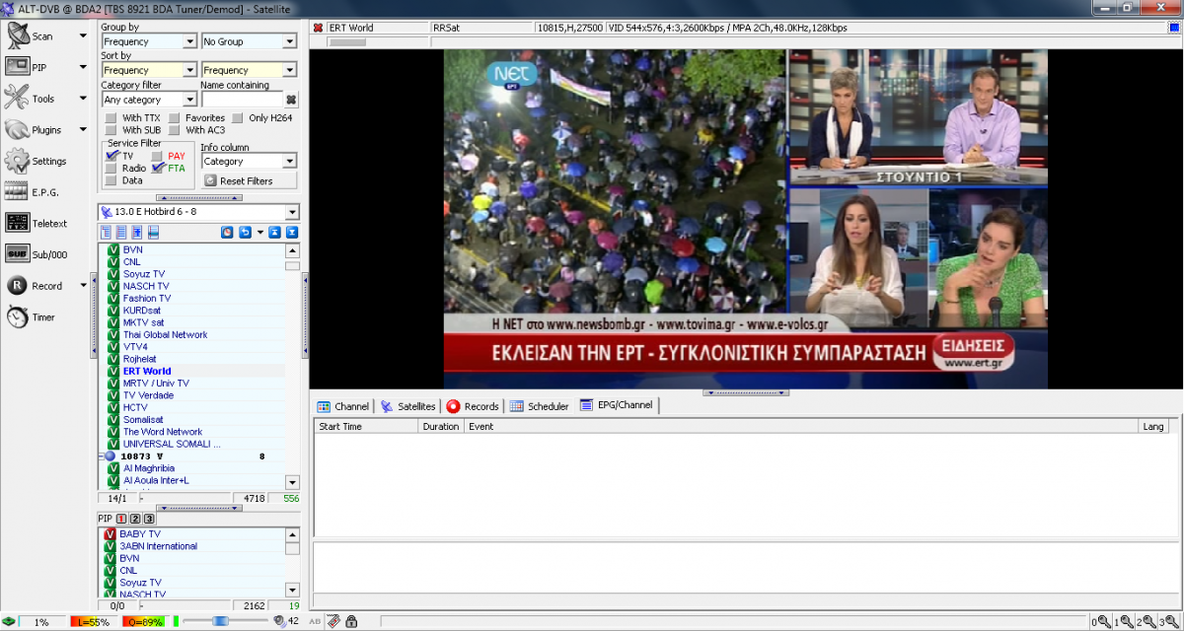1184x631 pixels.
Task: Switch to the EPG/Channel tab
Action: 617,405
